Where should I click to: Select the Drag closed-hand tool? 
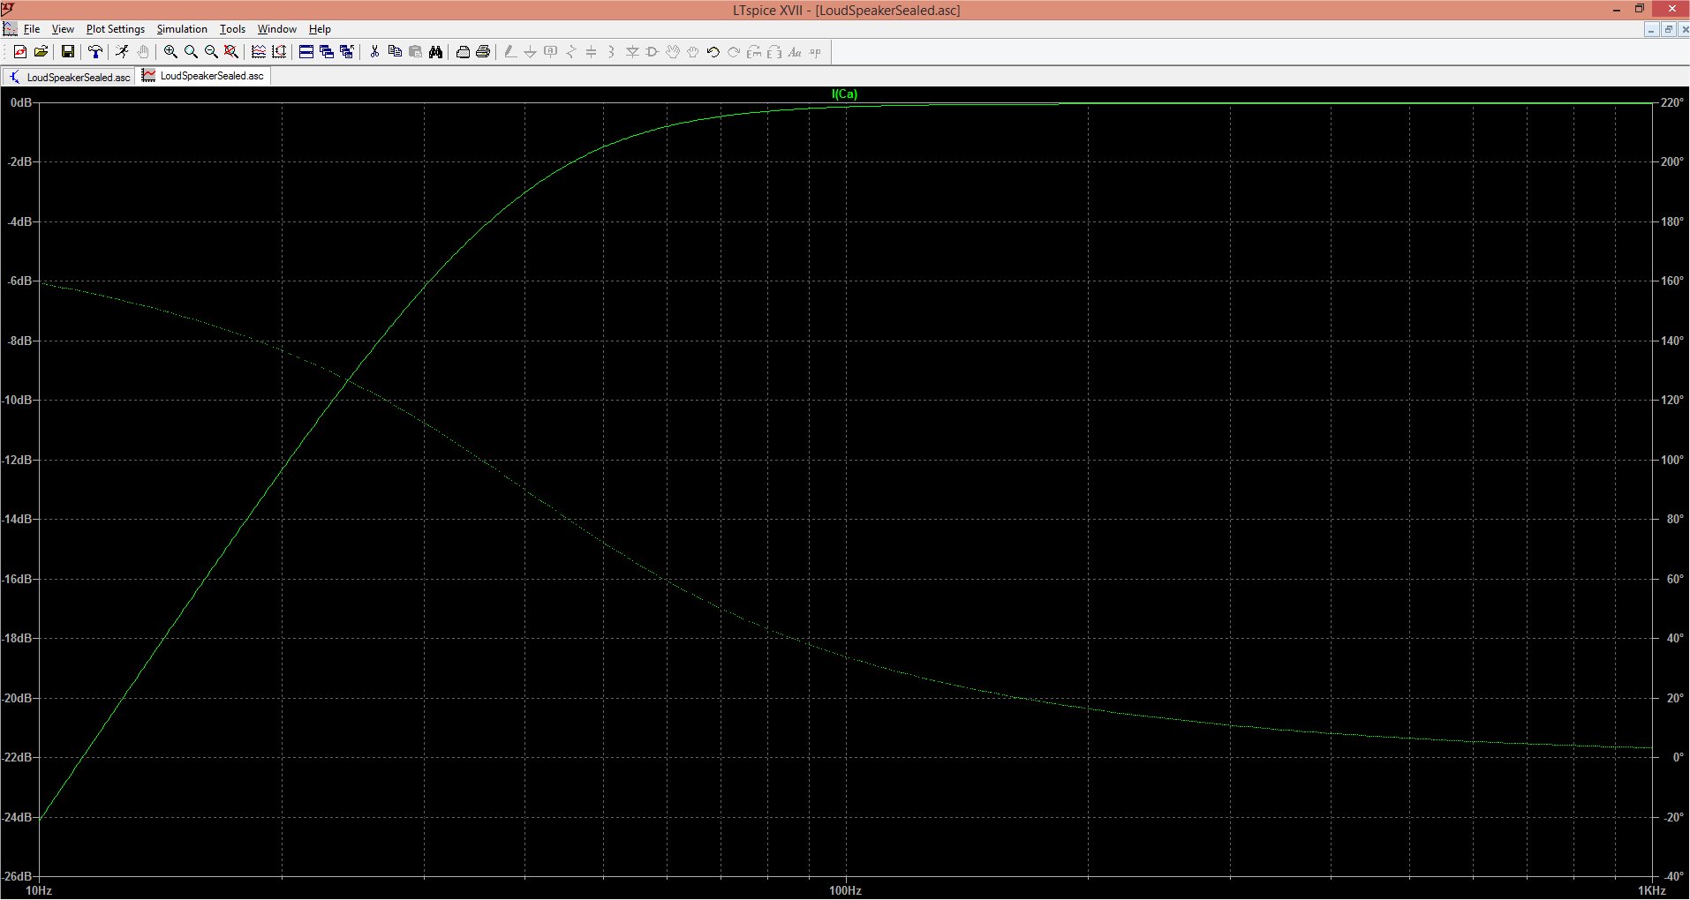pos(693,52)
